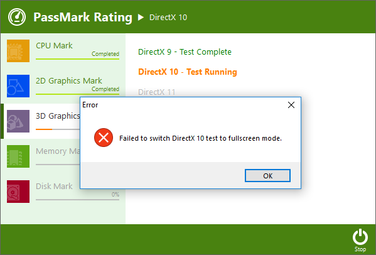This screenshot has height=255, width=376.
Task: Click the greyed DirectX 11 entry
Action: pos(156,92)
